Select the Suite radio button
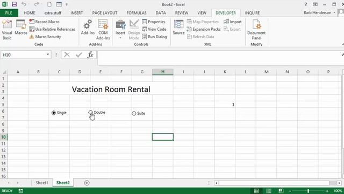 (x=134, y=114)
